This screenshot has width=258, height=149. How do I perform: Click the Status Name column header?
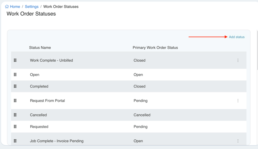[x=40, y=47]
